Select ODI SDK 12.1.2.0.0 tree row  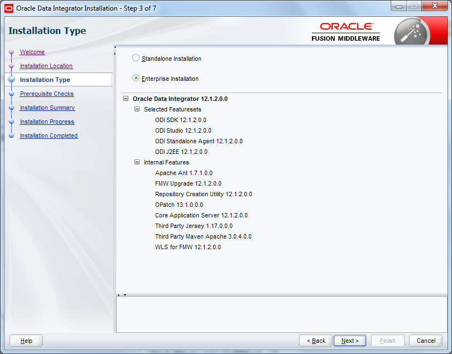pyautogui.click(x=181, y=120)
